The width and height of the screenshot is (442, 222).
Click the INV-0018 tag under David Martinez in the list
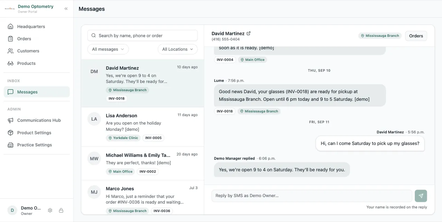pyautogui.click(x=117, y=98)
